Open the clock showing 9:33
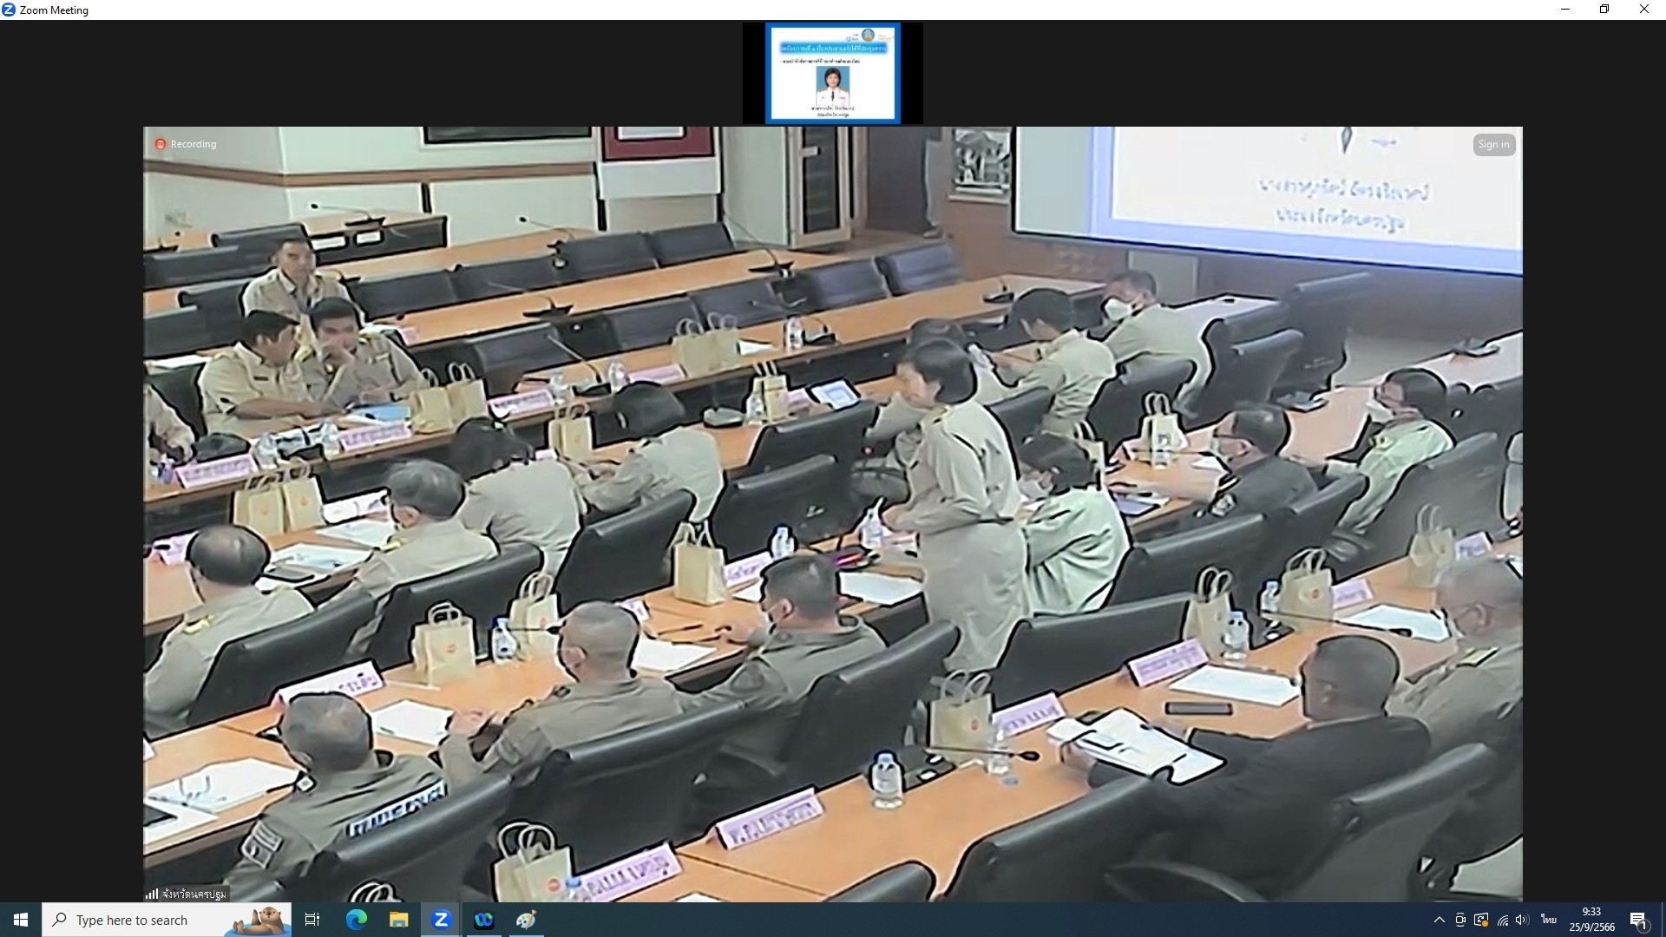The image size is (1666, 937). coord(1591,920)
